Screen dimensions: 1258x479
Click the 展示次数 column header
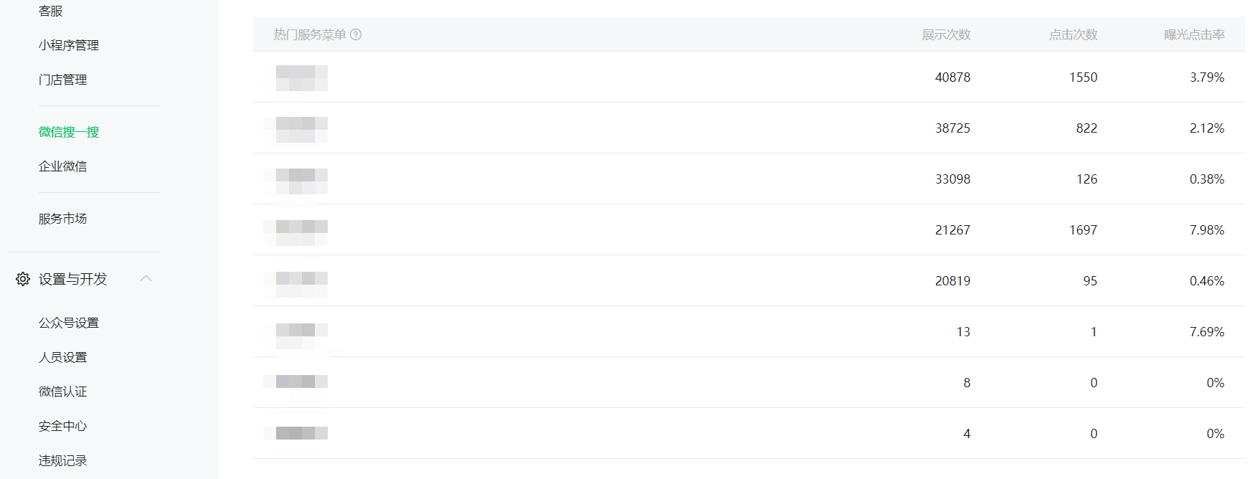[x=946, y=34]
